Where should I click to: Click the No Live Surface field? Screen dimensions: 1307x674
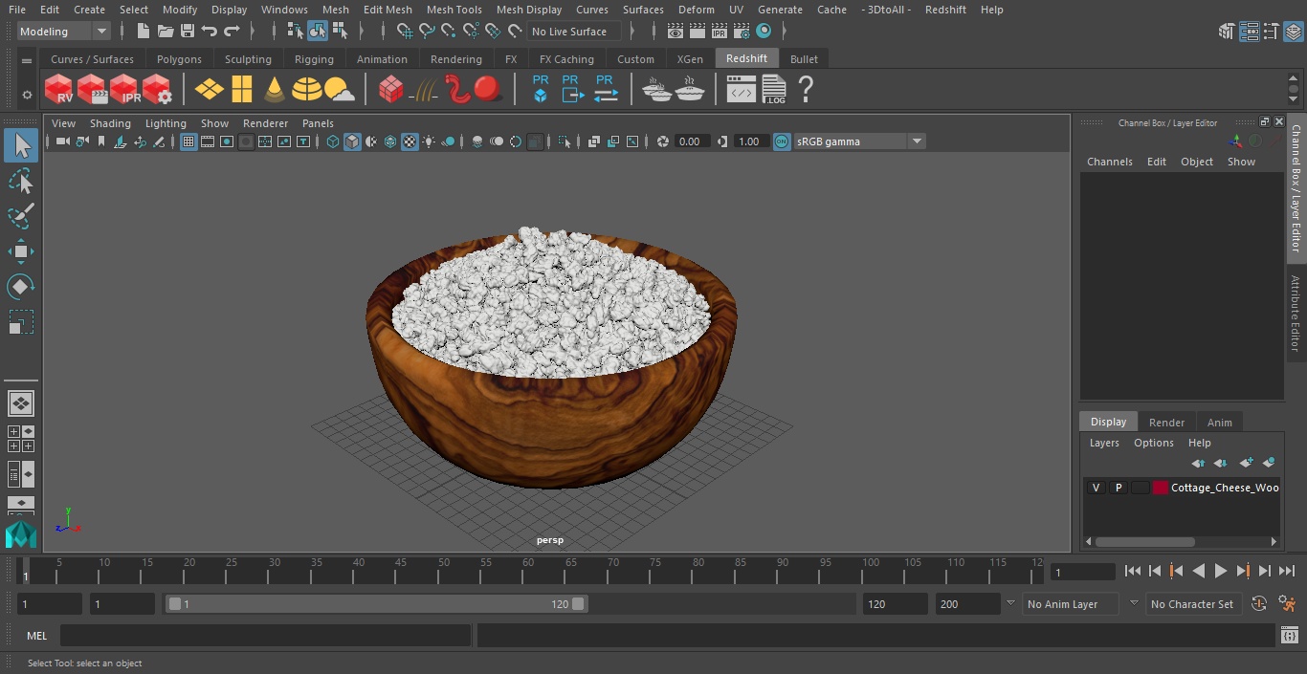[x=574, y=32]
